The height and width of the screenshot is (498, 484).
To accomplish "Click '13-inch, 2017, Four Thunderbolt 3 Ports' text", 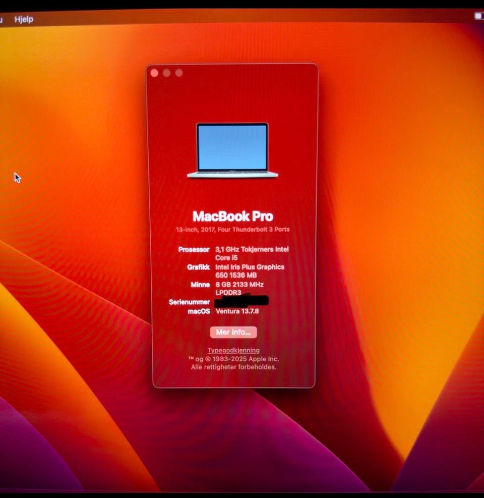I will 233,229.
